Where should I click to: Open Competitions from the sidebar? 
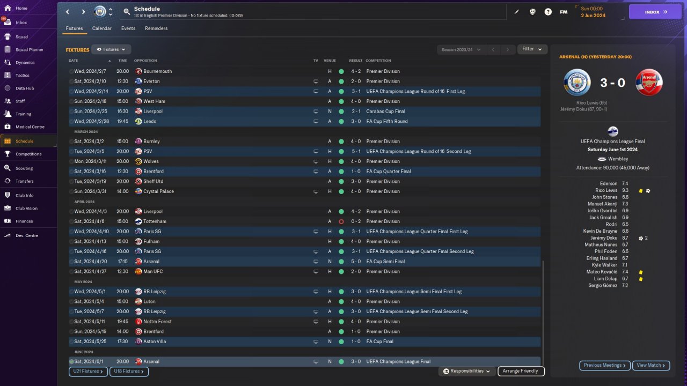(x=28, y=154)
